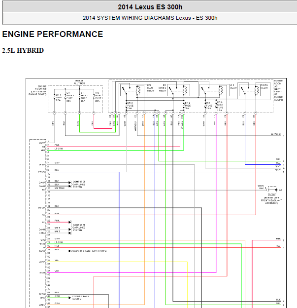Click the IG2 relay symbol
297x308 pixels.
(215, 90)
